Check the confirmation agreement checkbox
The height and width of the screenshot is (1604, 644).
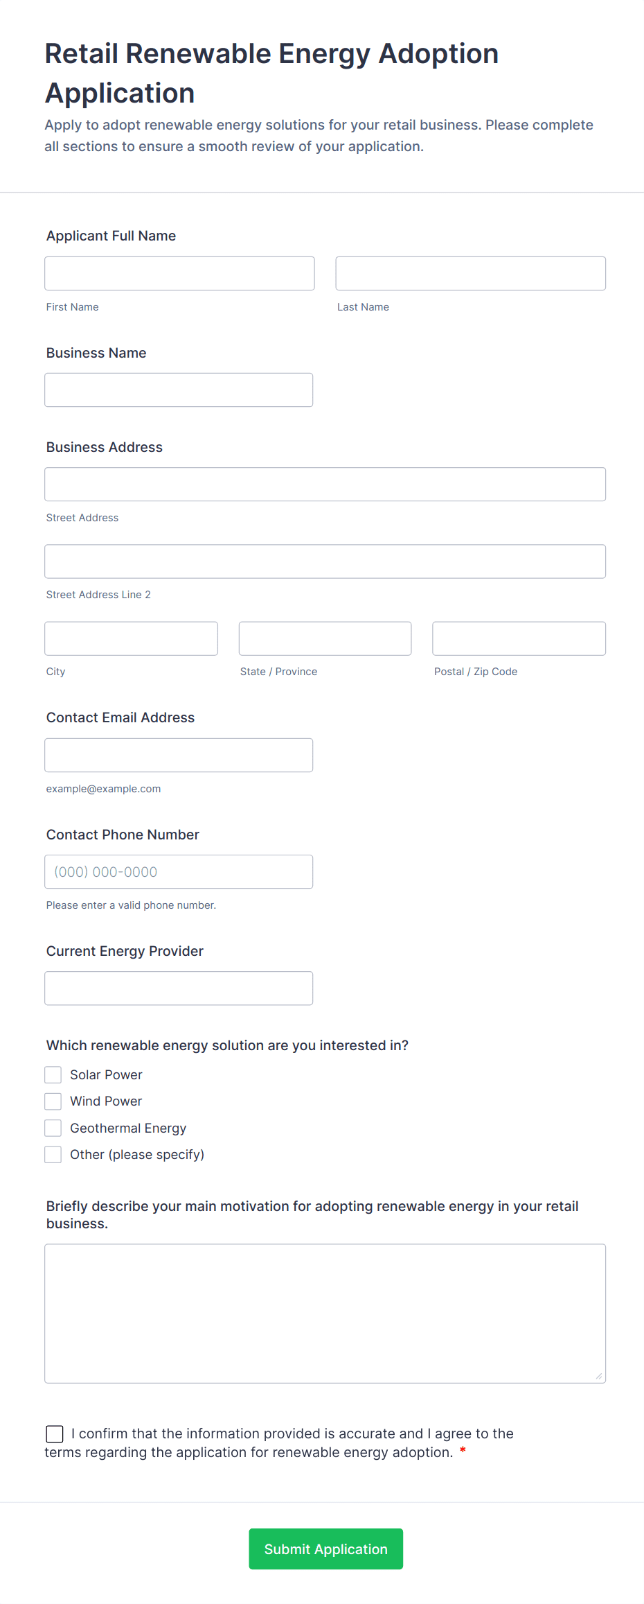tap(55, 1434)
